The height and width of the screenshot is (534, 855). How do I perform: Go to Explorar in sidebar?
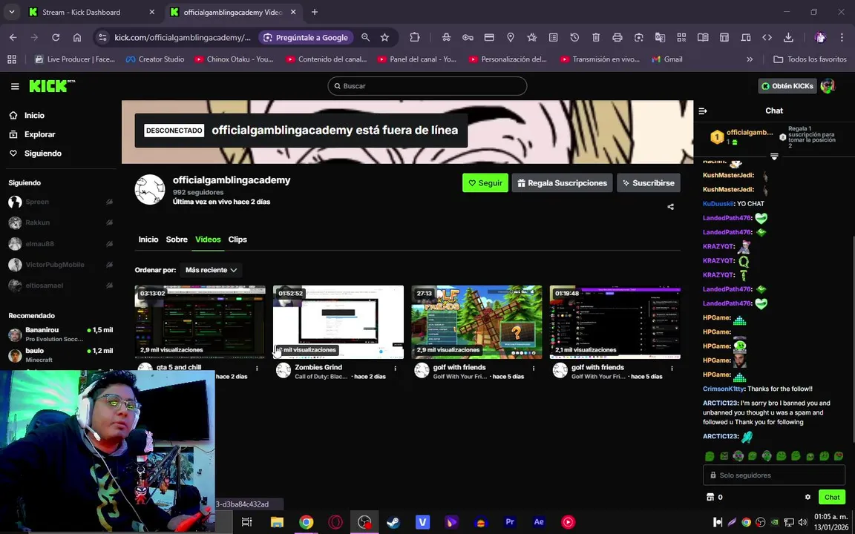pos(33,134)
